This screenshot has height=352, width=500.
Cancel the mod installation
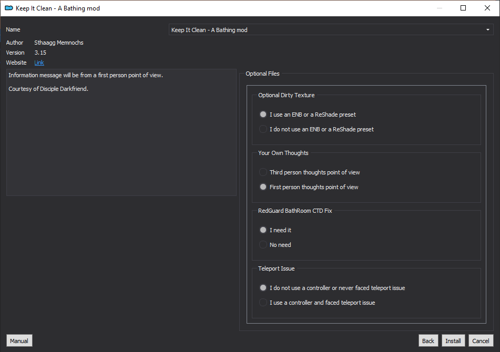coord(481,341)
